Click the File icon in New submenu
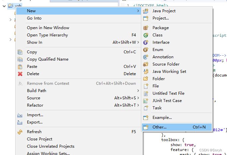This screenshot has height=155, width=227. pyautogui.click(x=146, y=86)
